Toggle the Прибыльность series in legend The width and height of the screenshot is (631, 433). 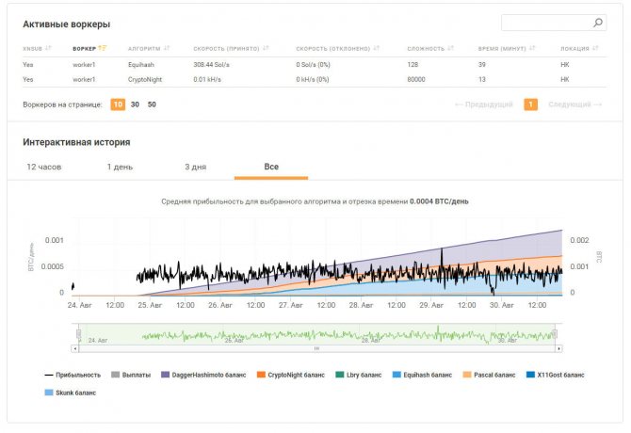click(72, 375)
